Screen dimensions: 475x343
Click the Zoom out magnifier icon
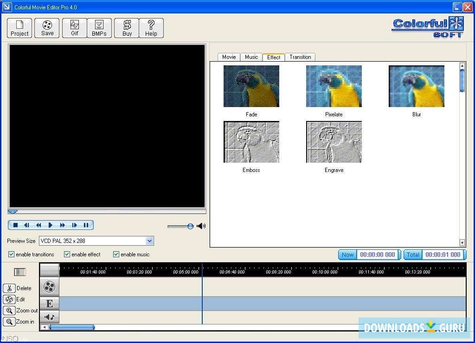tap(9, 311)
